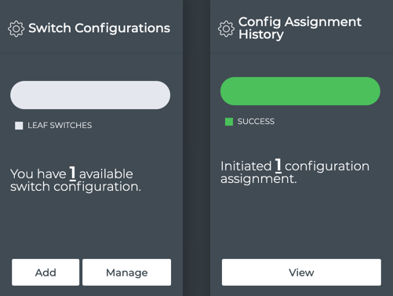The image size is (393, 296).
Task: Click the Switch Configurations title
Action: click(100, 28)
